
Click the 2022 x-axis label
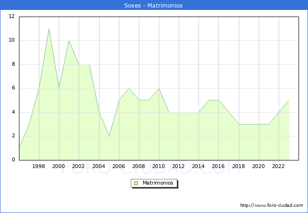(x=278, y=166)
